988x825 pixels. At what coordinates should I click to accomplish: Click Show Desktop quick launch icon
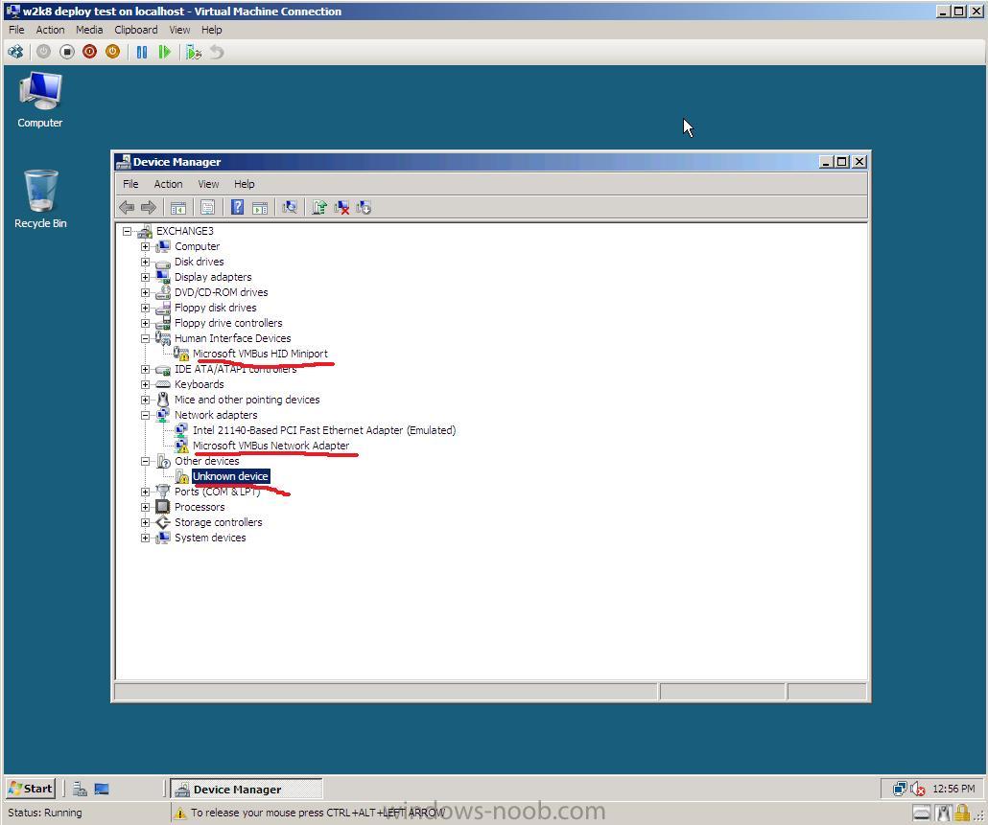click(x=102, y=789)
